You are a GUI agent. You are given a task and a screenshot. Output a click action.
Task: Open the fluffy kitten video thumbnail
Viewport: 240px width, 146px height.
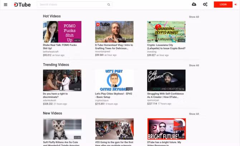tap(62, 129)
